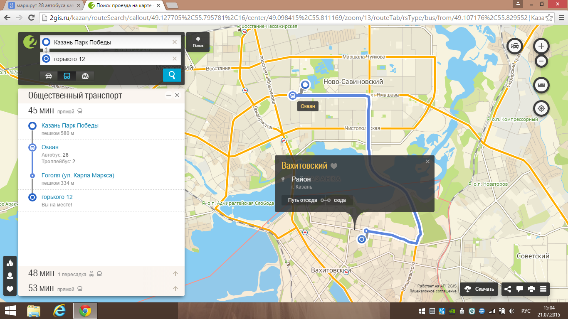The width and height of the screenshot is (568, 319).
Task: Open volume control in tray
Action: tap(512, 311)
